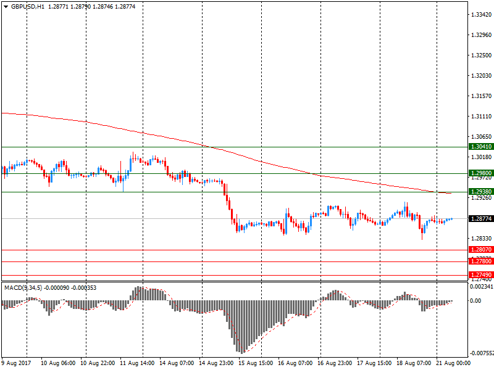494x370 pixels.
Task: Select the green 1.29380 level label
Action: pos(481,192)
